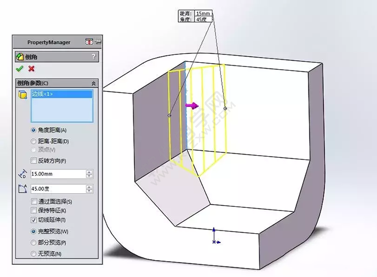Cancel the chamfer with the red X

31,69
